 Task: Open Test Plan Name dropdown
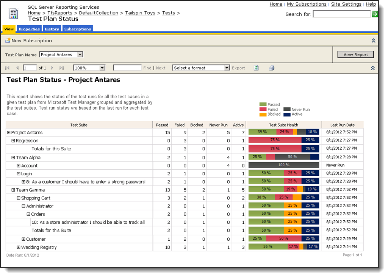tap(80, 54)
